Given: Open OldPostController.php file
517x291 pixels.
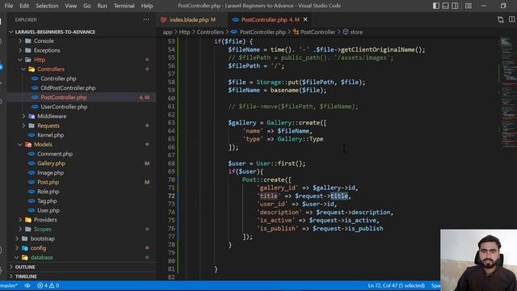Looking at the screenshot, I should [68, 88].
